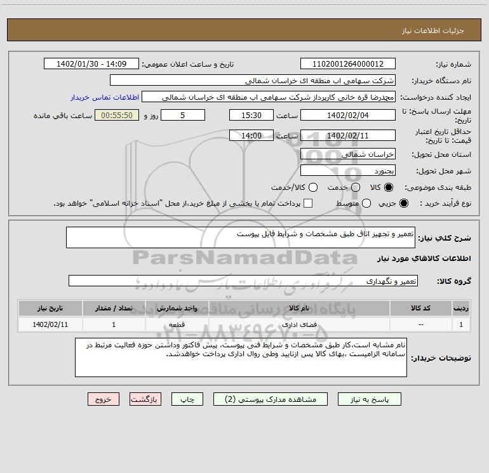Click the پاسخ به نیاز button
The width and height of the screenshot is (489, 473).
[x=369, y=399]
